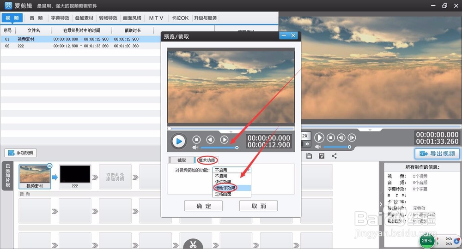Click the scissors cut icon on the timeline
The image size is (462, 249).
click(x=193, y=244)
